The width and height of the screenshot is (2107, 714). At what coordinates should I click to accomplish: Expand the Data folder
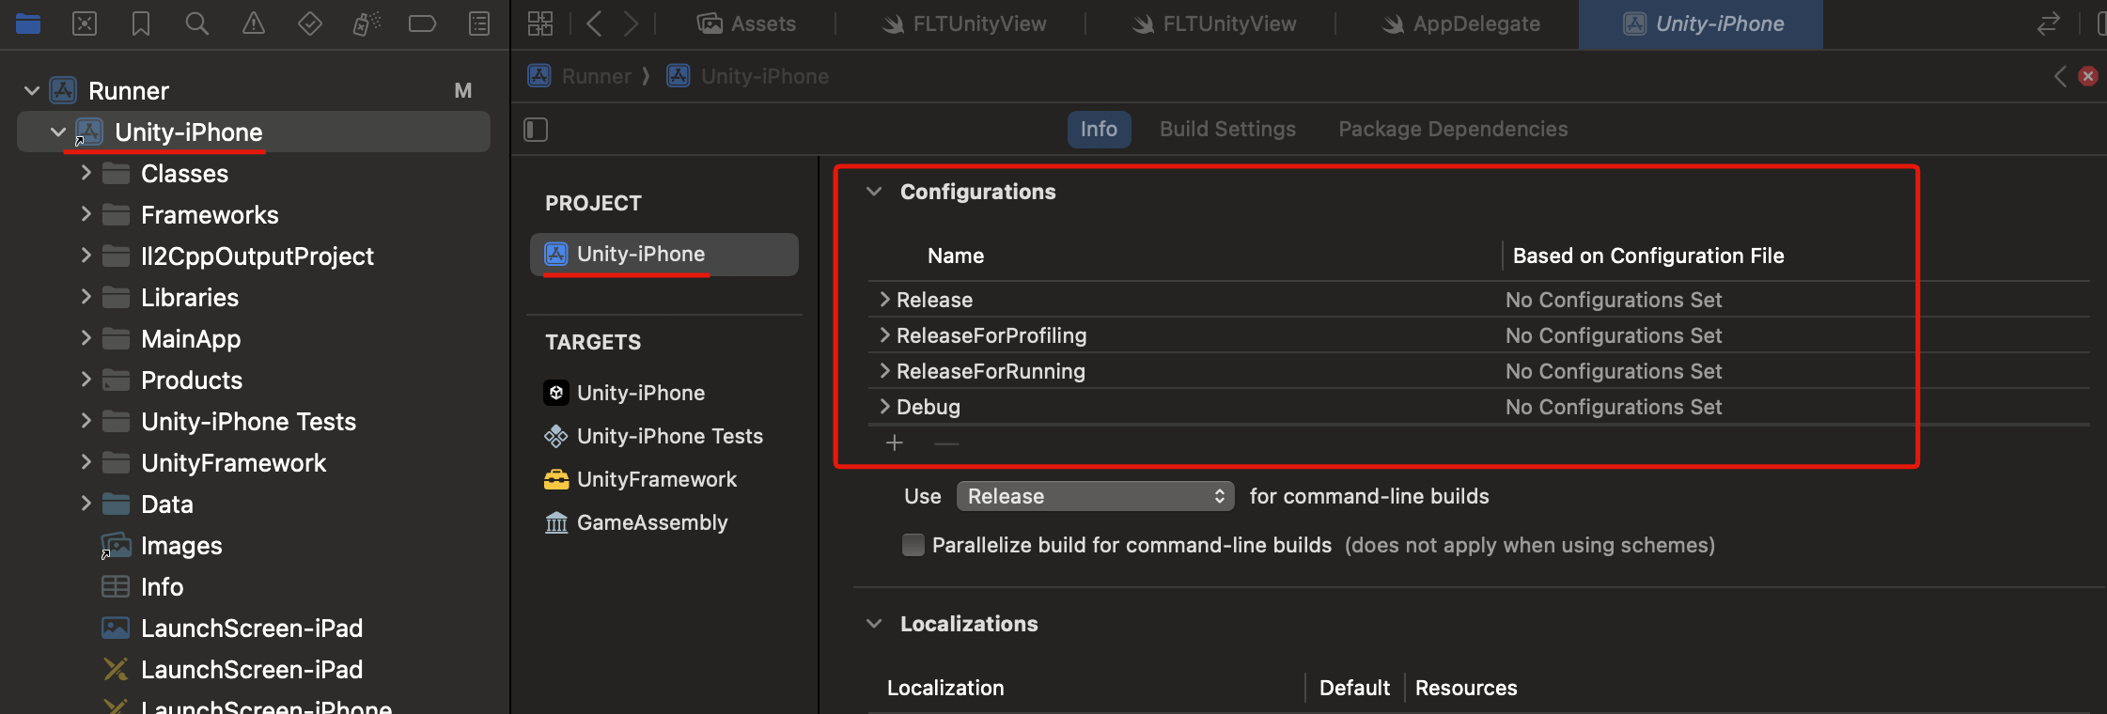86,504
